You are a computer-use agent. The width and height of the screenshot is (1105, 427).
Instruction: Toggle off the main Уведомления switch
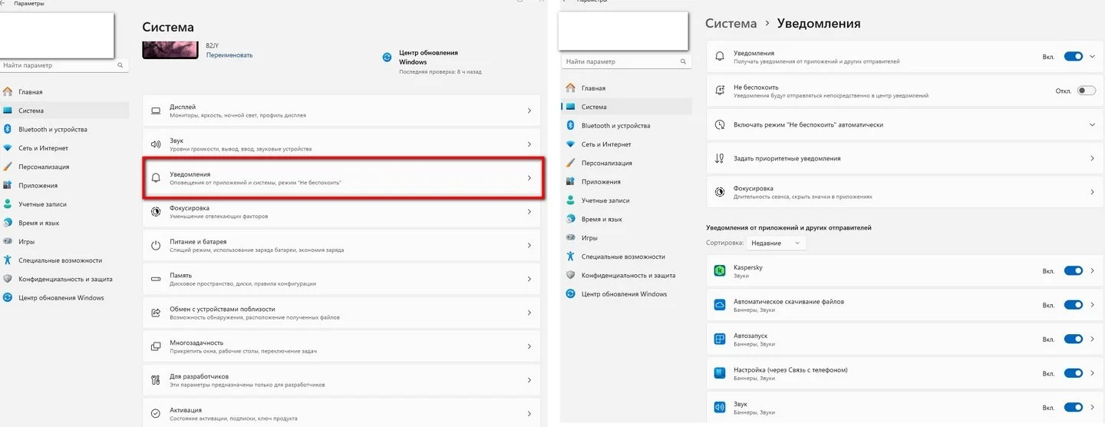[x=1073, y=57]
